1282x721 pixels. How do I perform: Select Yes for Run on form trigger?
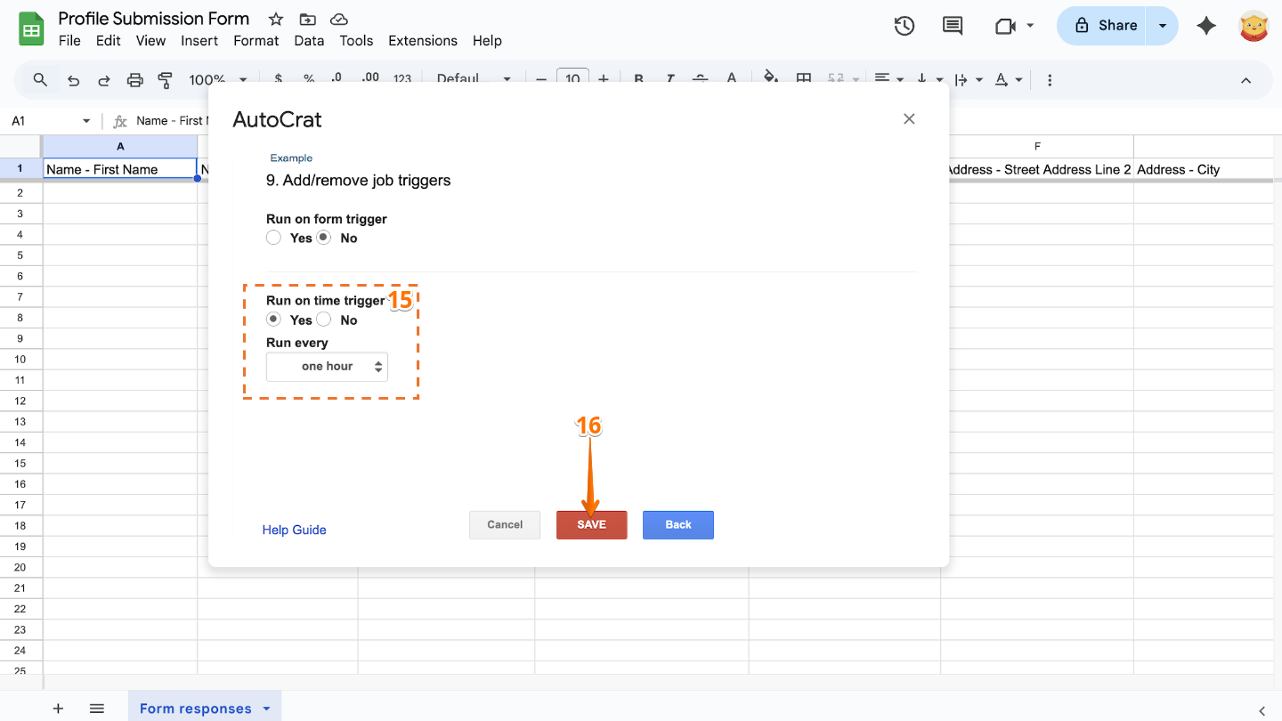tap(274, 238)
